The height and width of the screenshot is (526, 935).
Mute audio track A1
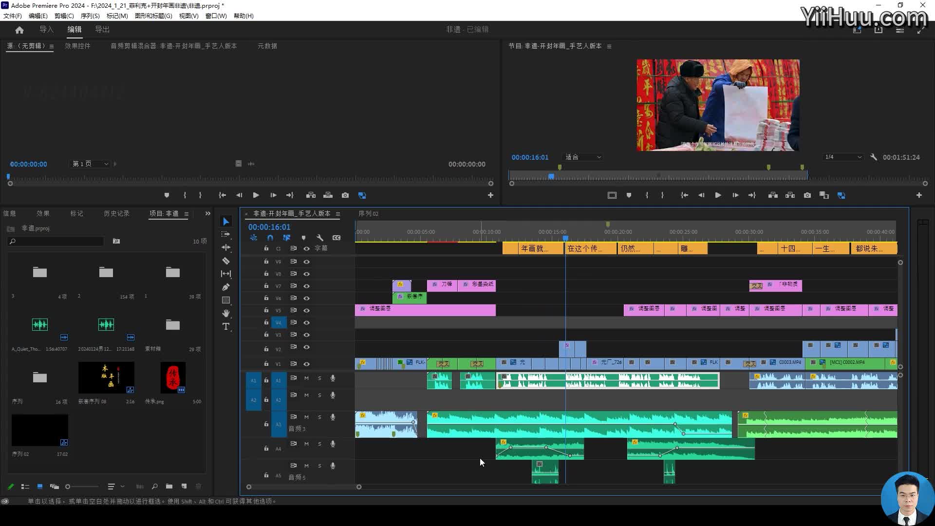306,378
